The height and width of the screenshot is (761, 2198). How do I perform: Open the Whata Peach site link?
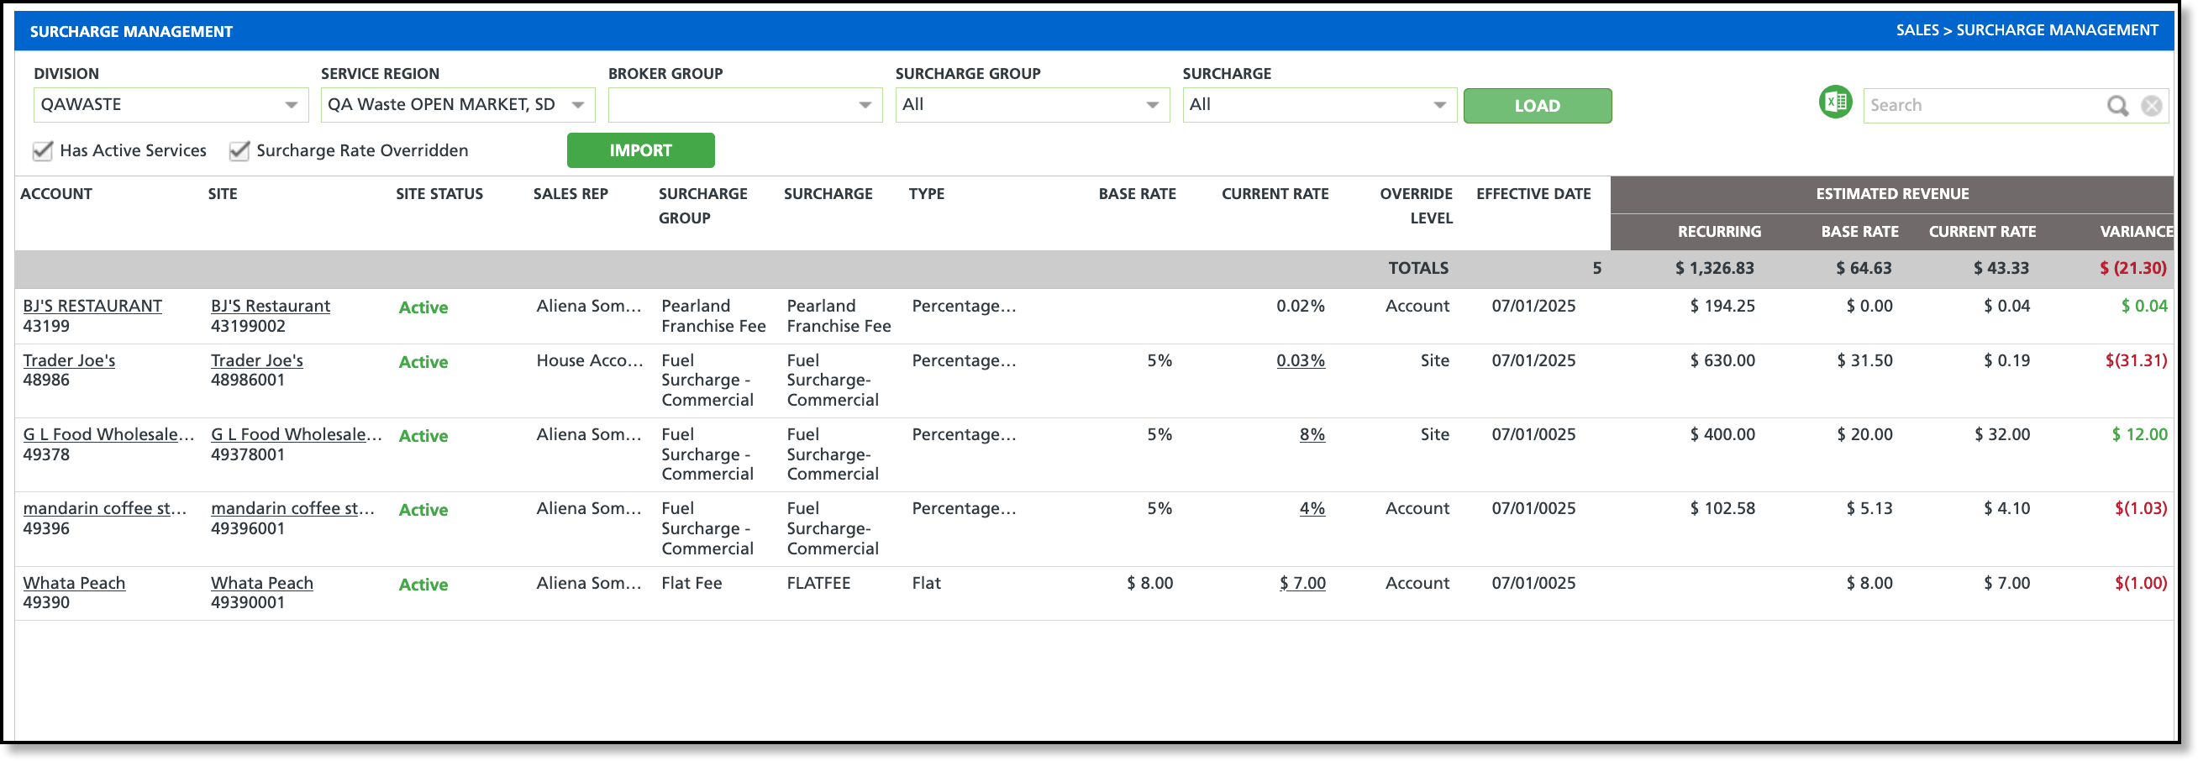[x=262, y=584]
